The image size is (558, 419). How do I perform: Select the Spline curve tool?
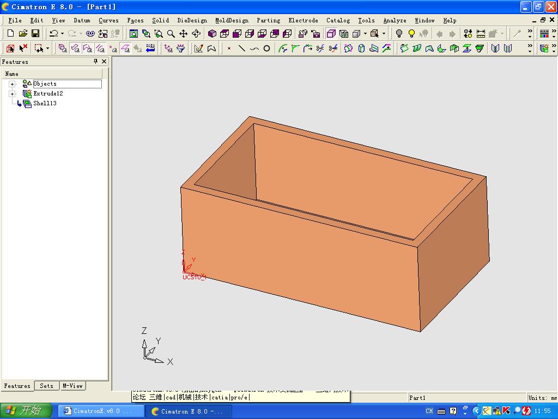pyautogui.click(x=254, y=48)
